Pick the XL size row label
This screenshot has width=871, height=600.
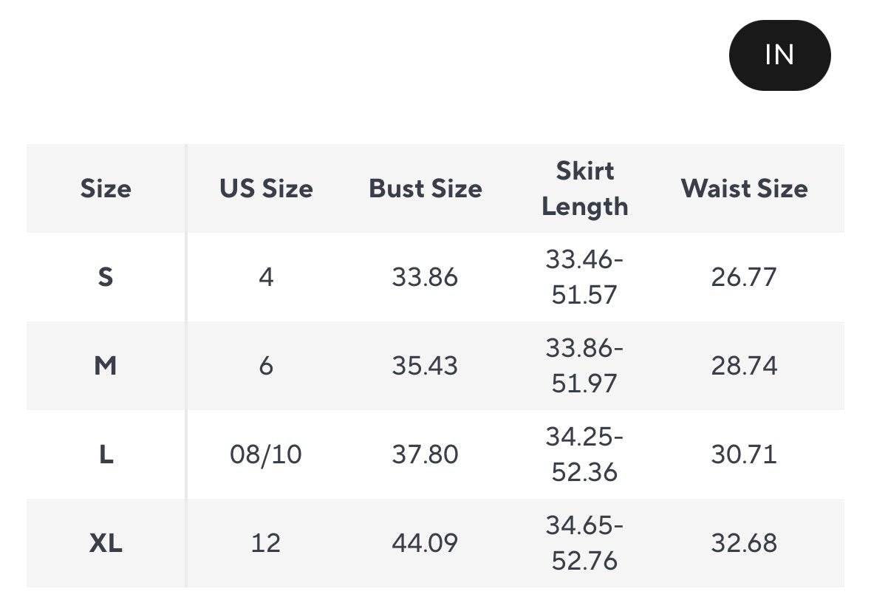coord(106,543)
